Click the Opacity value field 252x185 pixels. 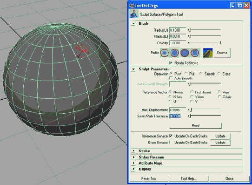click(x=178, y=43)
